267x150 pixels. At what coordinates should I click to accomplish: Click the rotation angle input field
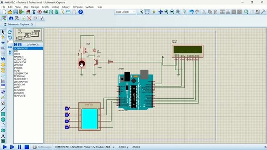10,42
